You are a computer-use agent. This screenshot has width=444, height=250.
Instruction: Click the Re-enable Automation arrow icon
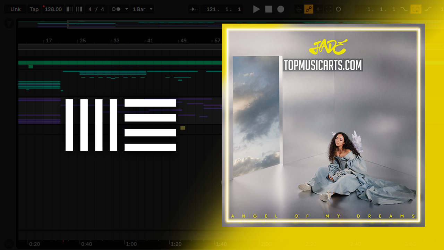[x=319, y=9]
